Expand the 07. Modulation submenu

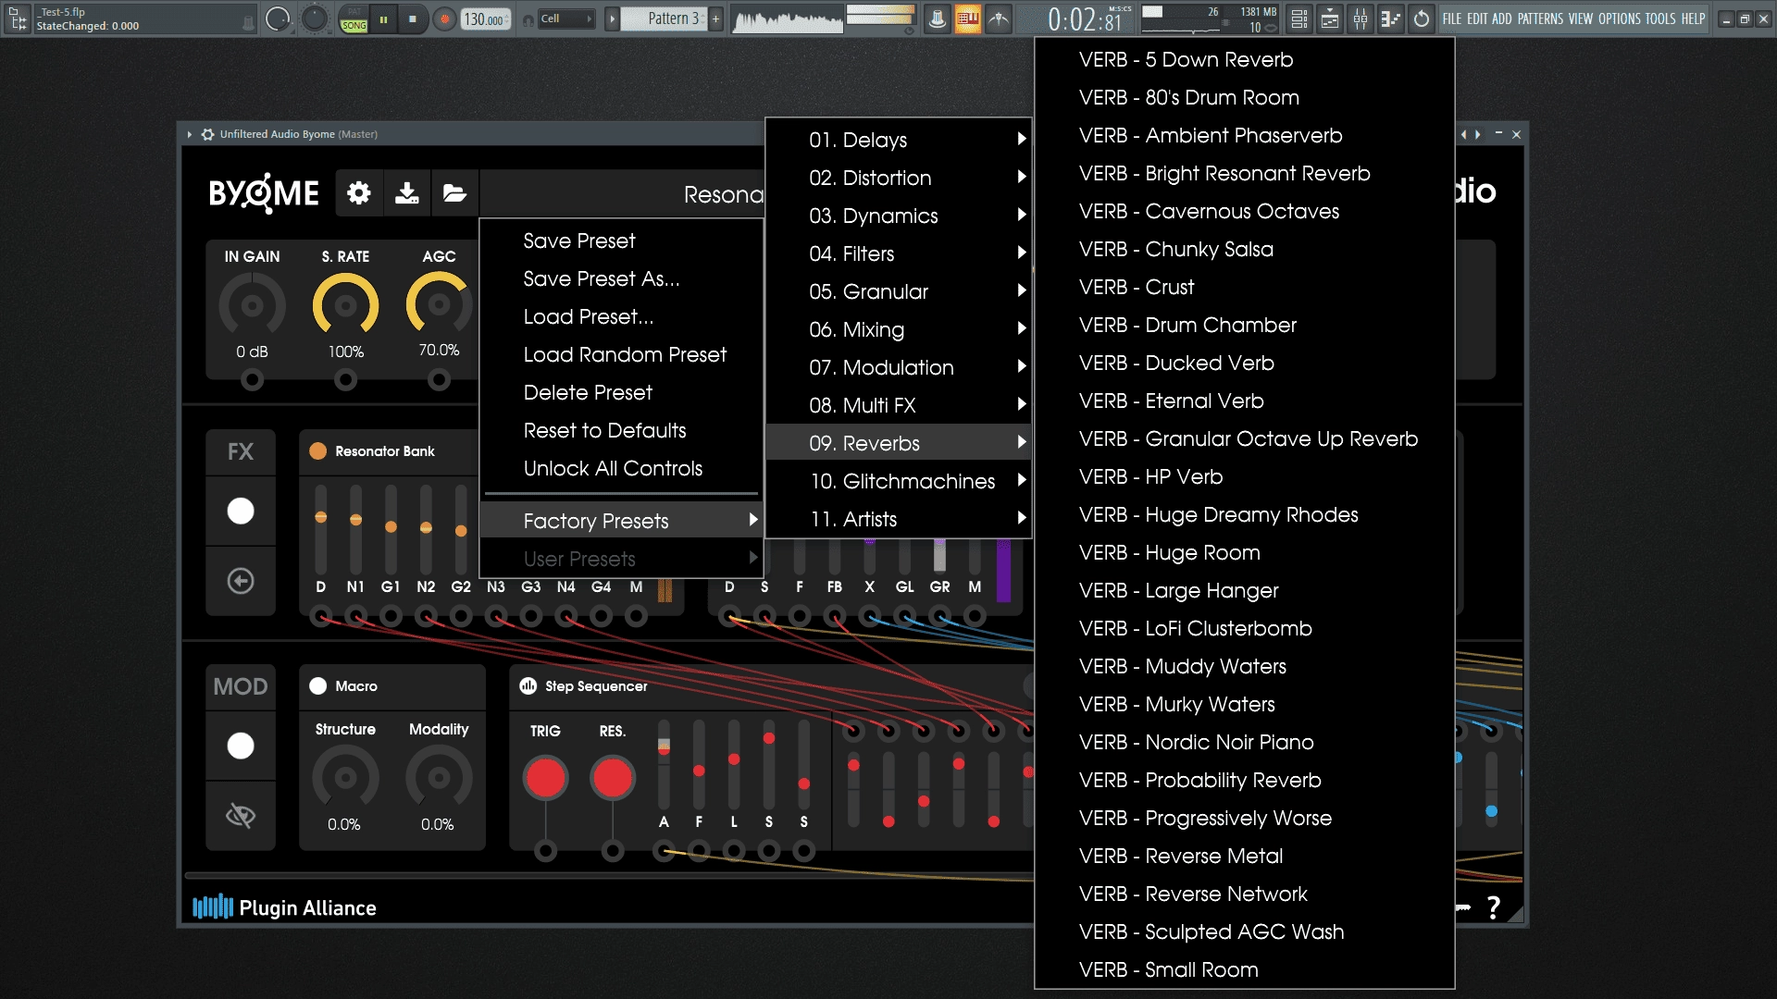click(x=899, y=367)
